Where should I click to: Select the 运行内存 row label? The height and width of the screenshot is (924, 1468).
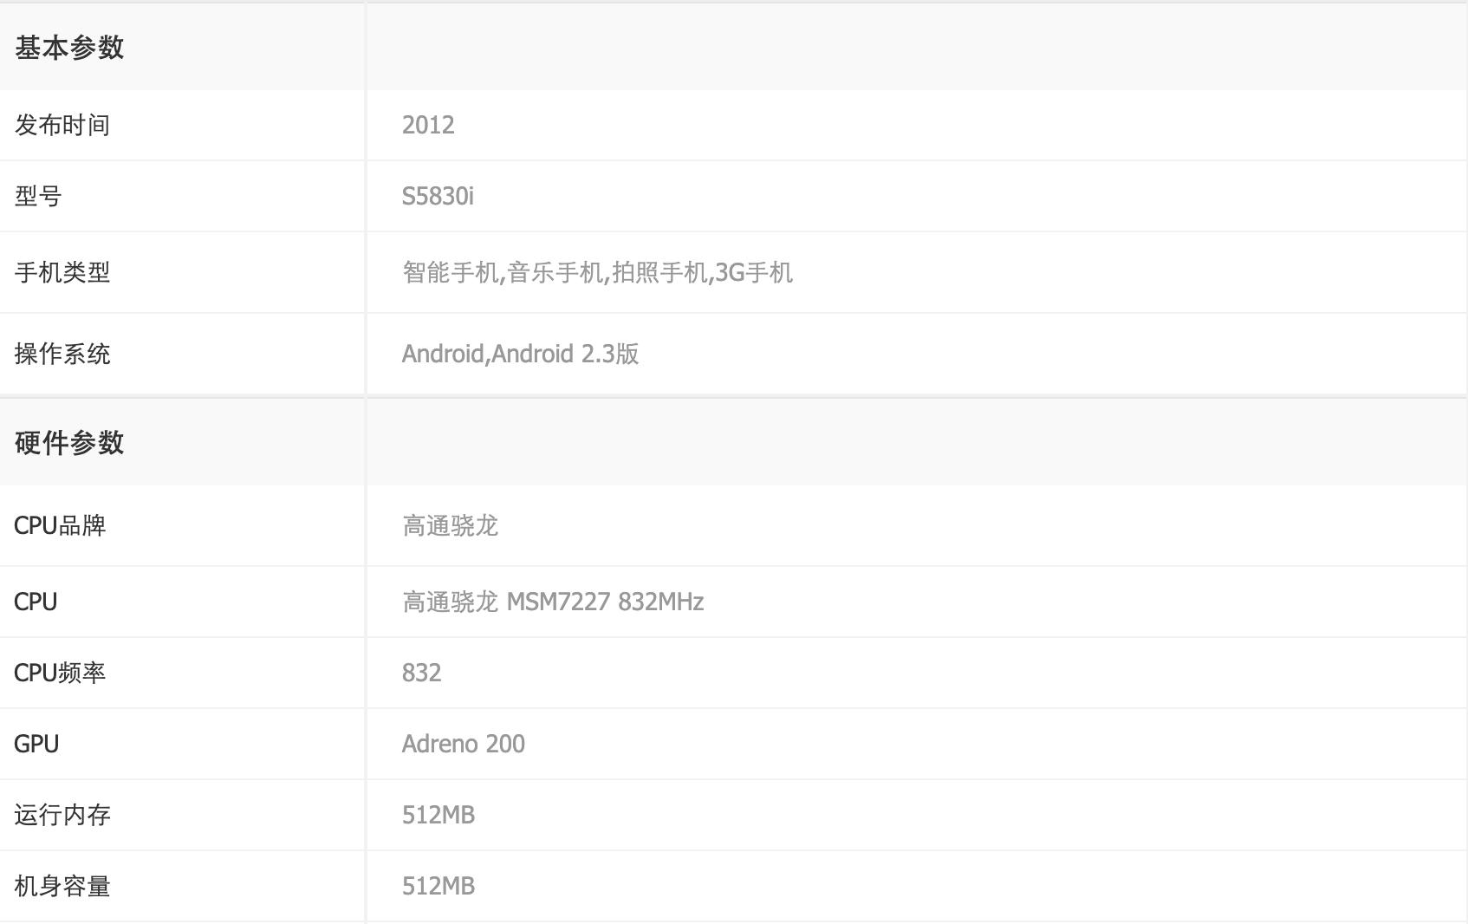[62, 815]
